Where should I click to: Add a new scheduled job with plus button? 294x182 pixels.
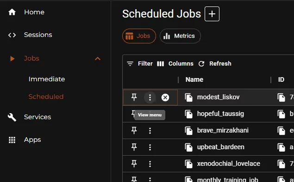coord(212,14)
